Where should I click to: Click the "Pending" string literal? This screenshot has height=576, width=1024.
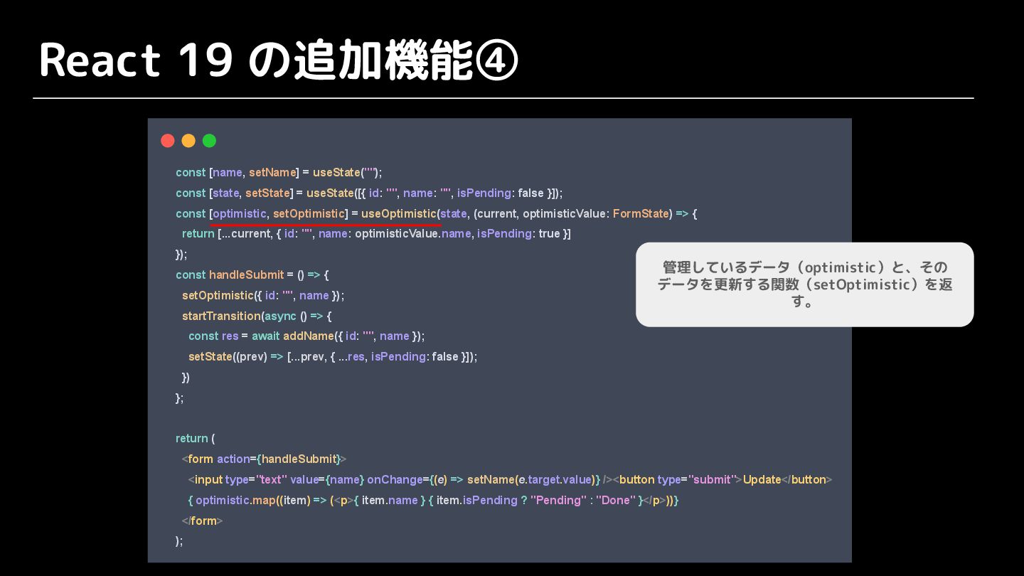pyautogui.click(x=558, y=500)
